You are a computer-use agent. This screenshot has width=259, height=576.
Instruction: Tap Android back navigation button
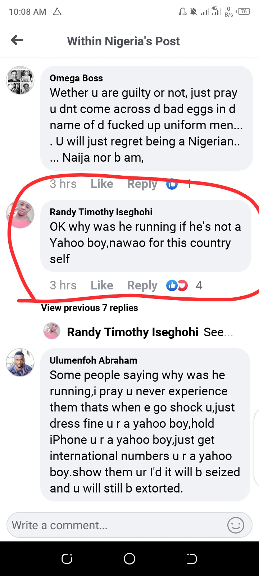tap(192, 559)
